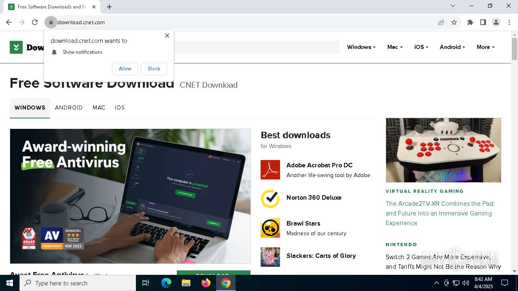
Task: Open the tab search chevron
Action: (453, 6)
